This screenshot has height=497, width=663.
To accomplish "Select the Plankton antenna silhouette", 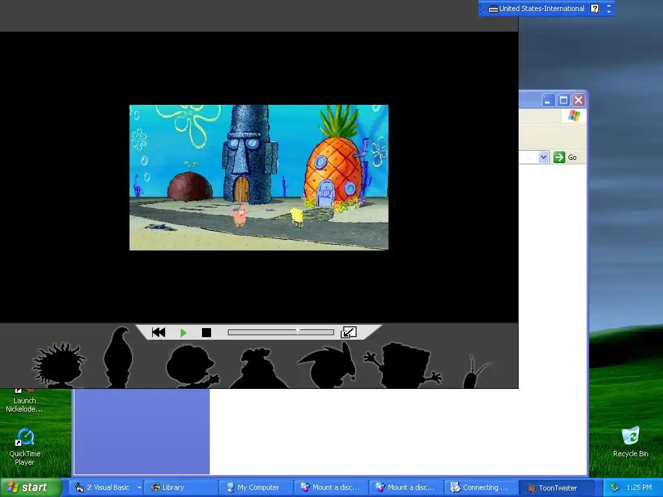I will click(x=476, y=372).
